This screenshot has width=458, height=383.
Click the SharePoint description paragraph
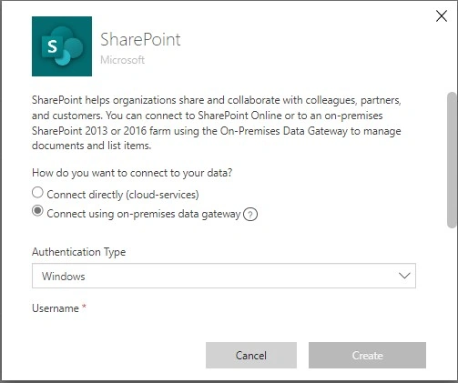click(x=217, y=123)
